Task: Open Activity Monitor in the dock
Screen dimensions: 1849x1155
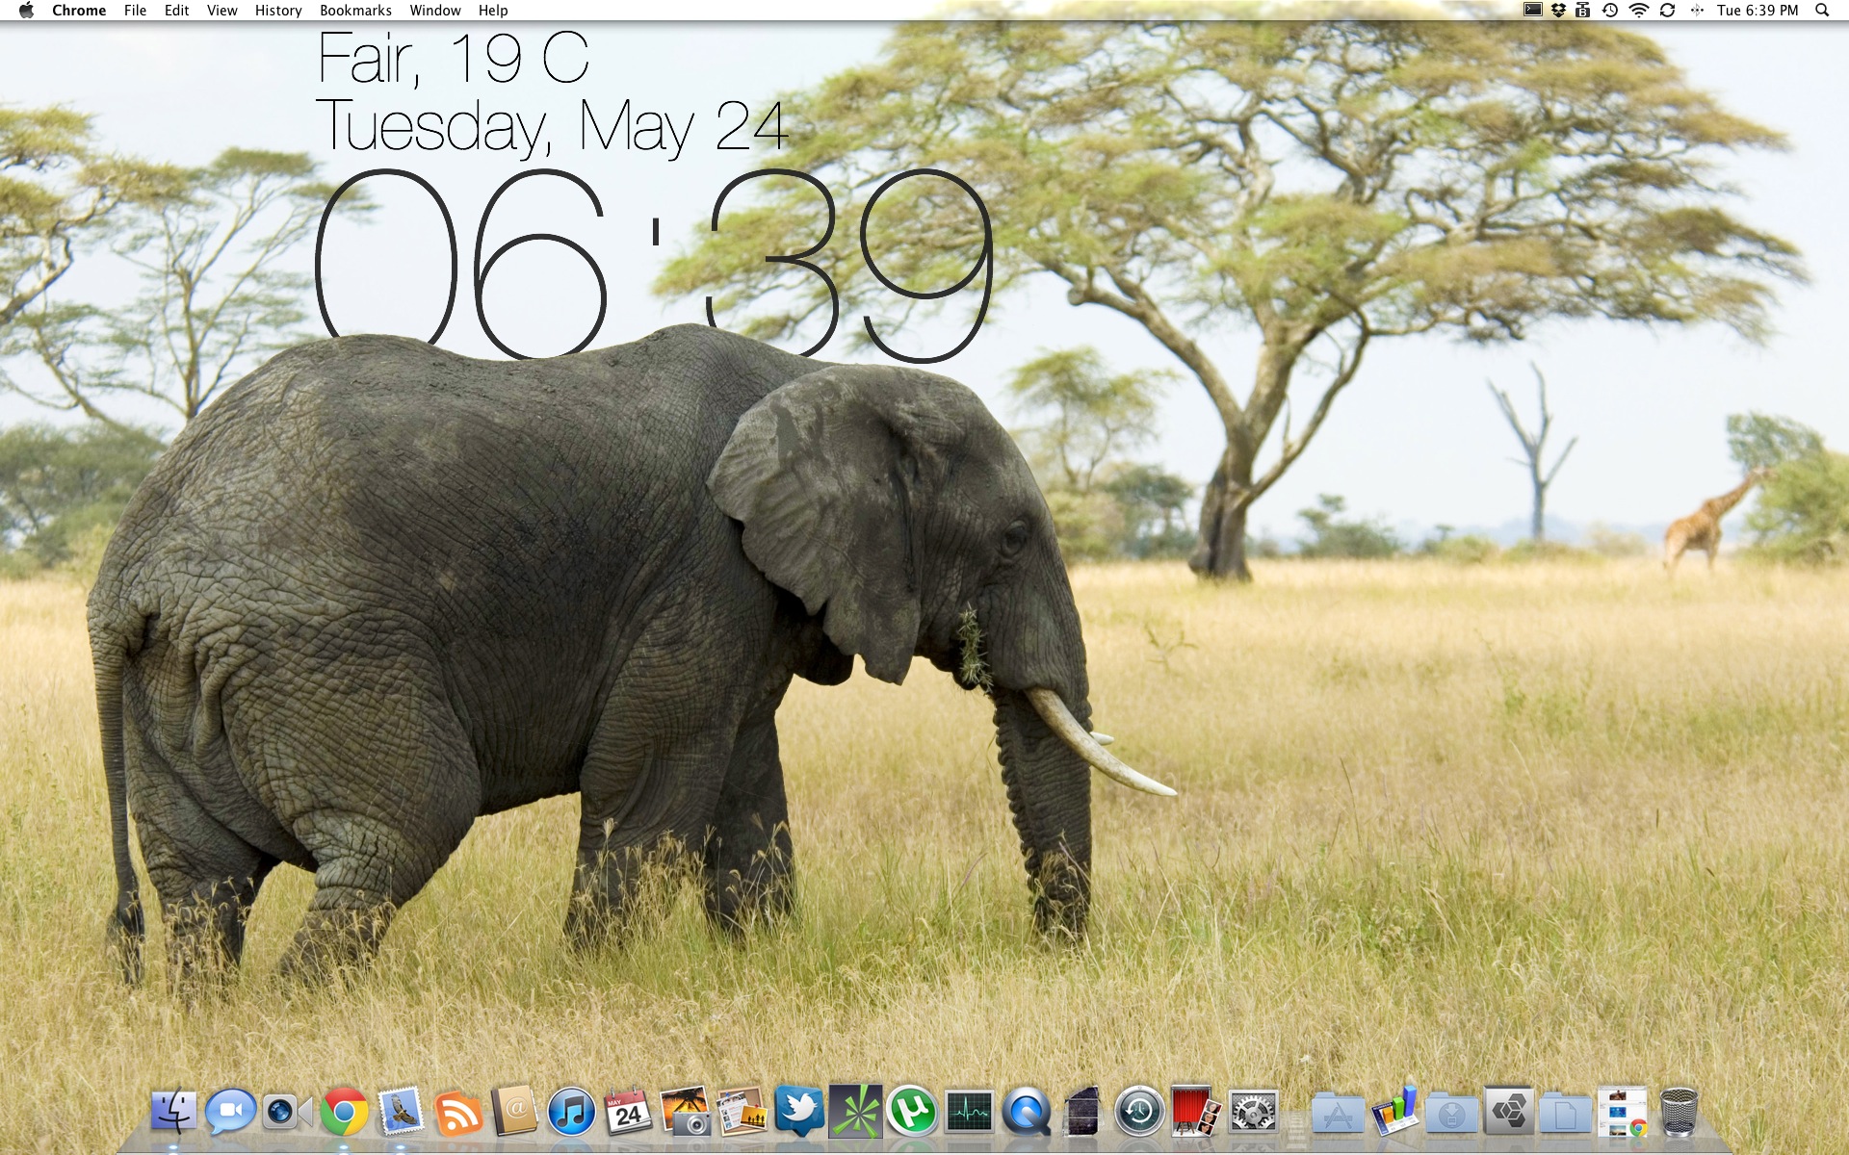Action: pos(969,1113)
